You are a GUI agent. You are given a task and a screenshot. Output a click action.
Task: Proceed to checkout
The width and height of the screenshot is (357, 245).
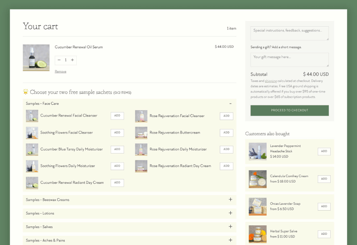pyautogui.click(x=289, y=110)
